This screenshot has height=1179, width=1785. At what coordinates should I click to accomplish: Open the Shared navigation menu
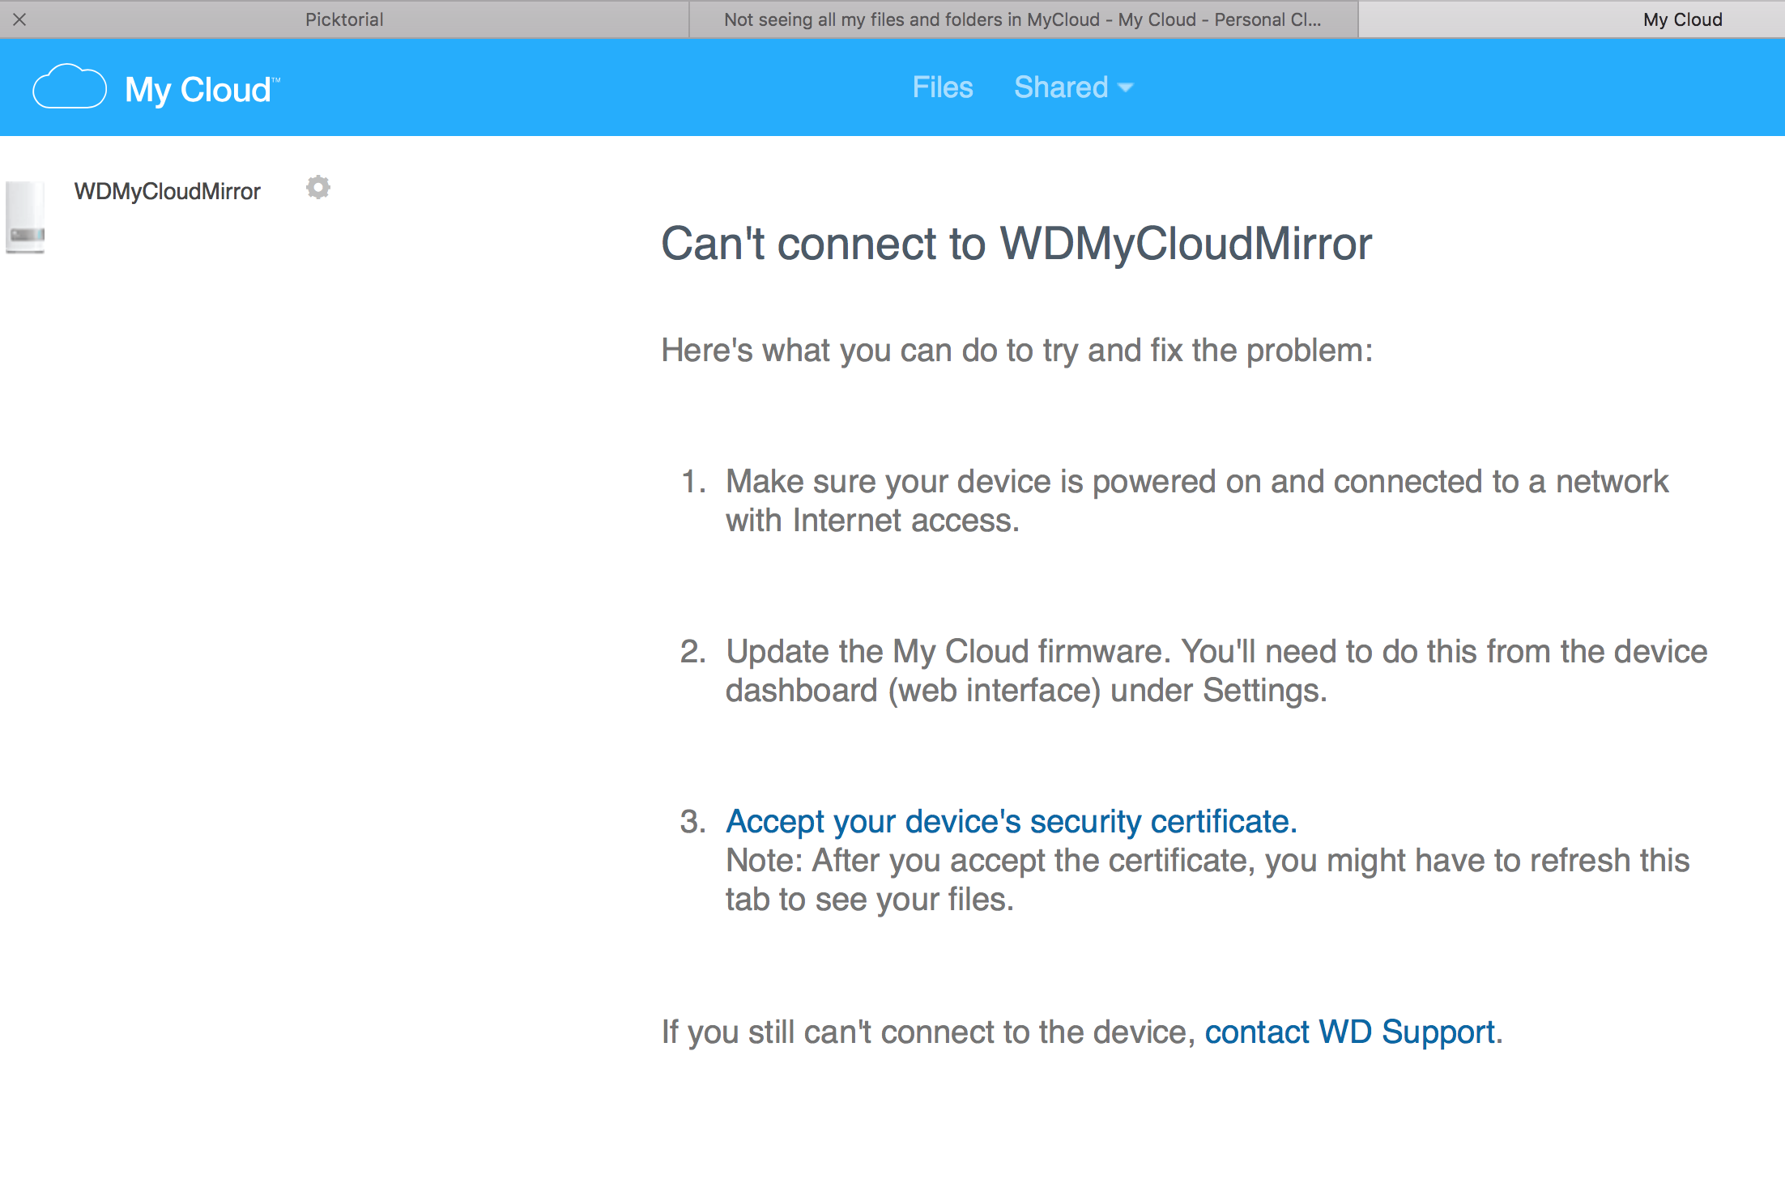click(x=1061, y=87)
